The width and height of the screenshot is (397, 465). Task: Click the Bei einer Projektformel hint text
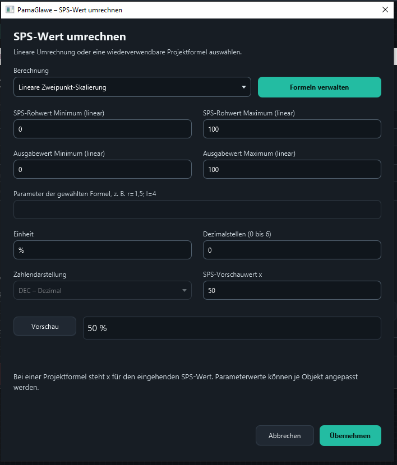[186, 382]
